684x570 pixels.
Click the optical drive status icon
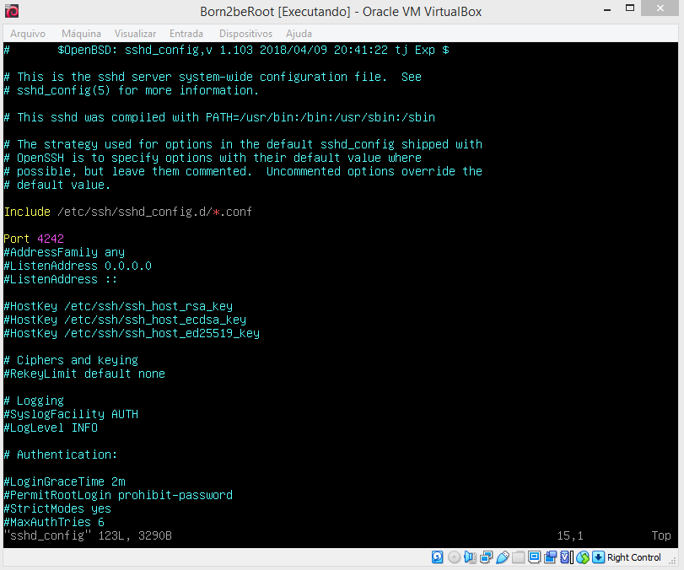coord(454,557)
